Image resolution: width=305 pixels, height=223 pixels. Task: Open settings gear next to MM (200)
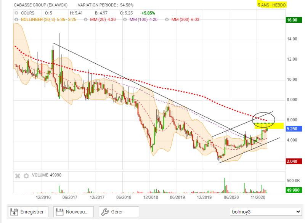[167, 20]
